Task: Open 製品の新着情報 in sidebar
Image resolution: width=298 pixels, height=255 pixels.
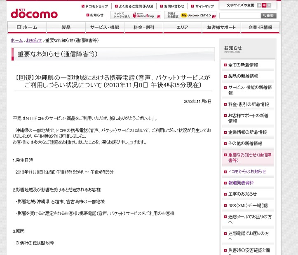Action: pyautogui.click(x=248, y=76)
